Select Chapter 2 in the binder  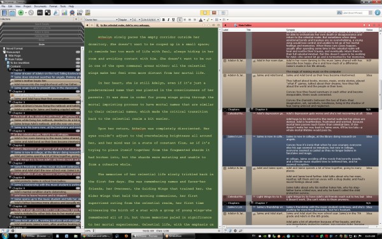click(x=44, y=91)
